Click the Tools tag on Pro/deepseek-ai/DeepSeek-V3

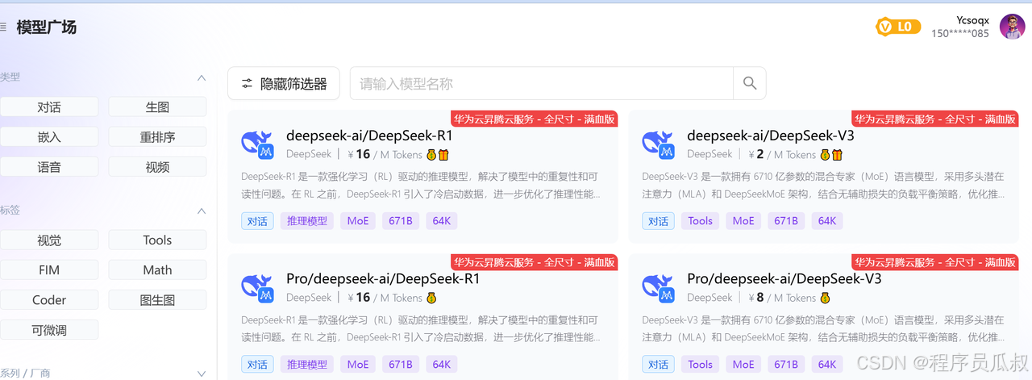[x=701, y=364]
